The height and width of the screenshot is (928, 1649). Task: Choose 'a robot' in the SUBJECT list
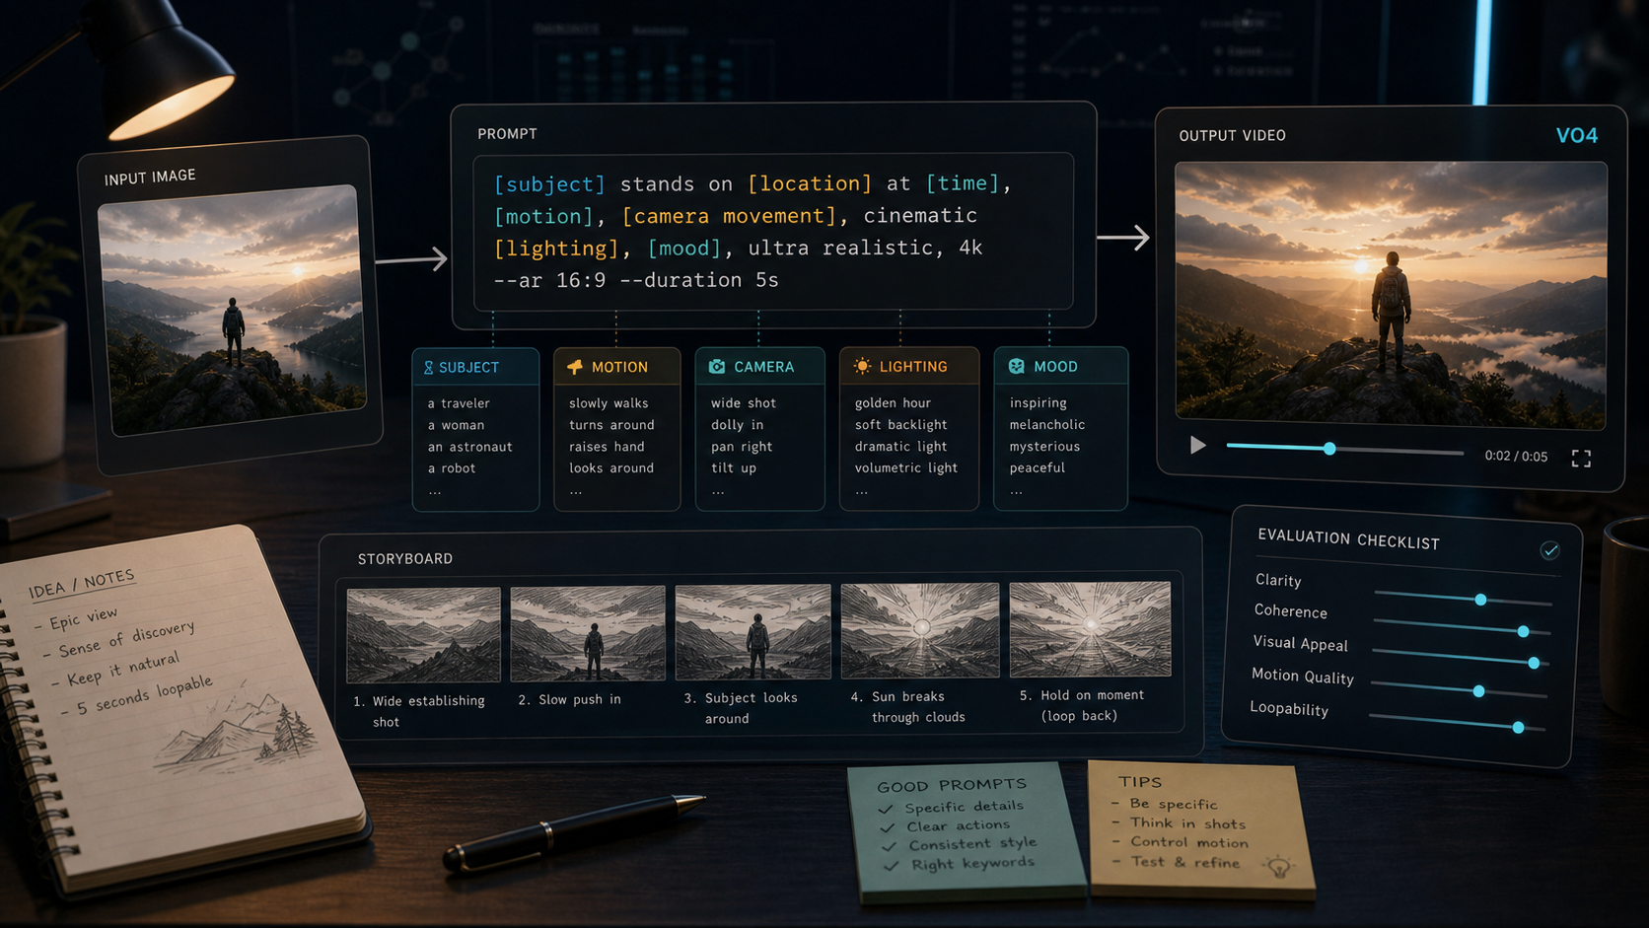click(452, 468)
